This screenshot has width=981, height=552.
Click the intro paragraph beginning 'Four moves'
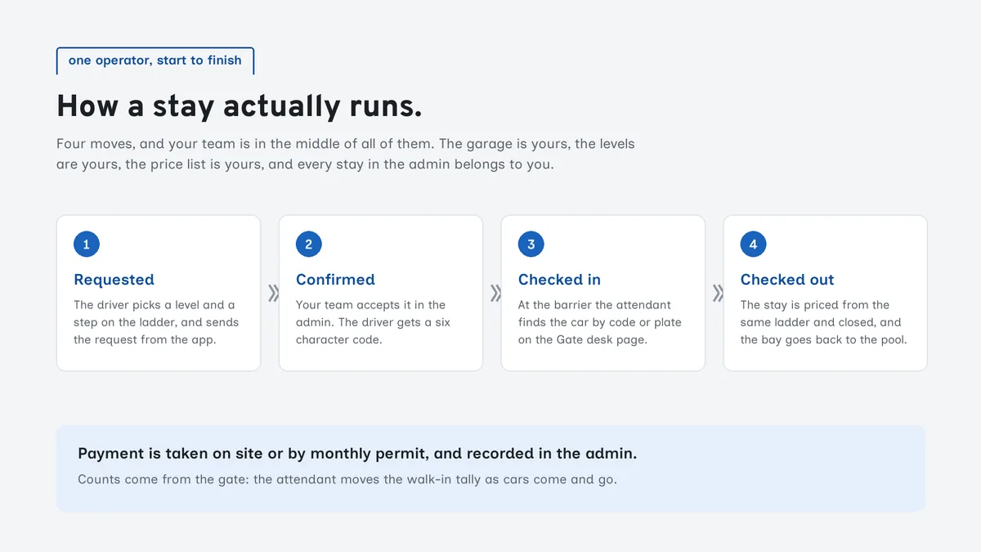click(346, 154)
